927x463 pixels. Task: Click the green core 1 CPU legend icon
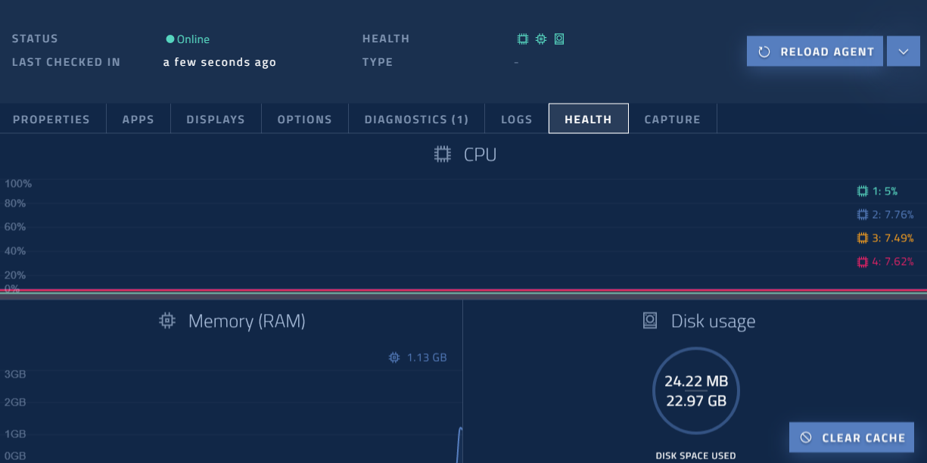click(862, 191)
